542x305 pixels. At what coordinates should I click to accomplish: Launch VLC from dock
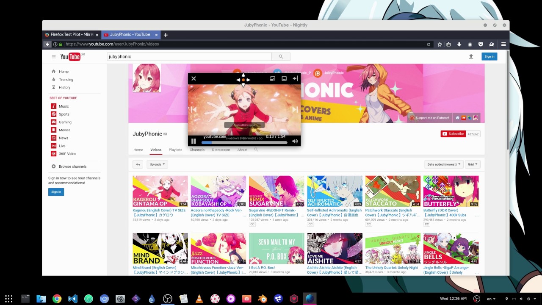click(199, 299)
